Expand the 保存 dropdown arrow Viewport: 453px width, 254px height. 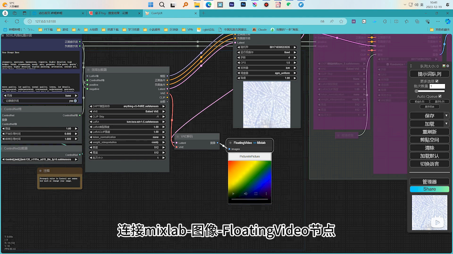coord(446,115)
